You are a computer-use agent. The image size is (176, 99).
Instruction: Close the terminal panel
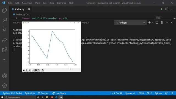(x=172, y=23)
